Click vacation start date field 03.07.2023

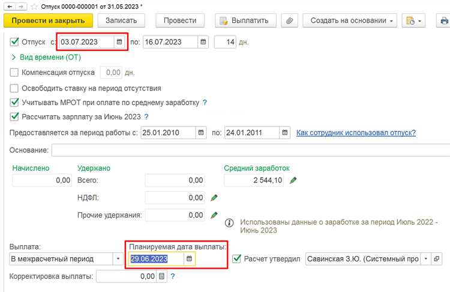point(86,42)
